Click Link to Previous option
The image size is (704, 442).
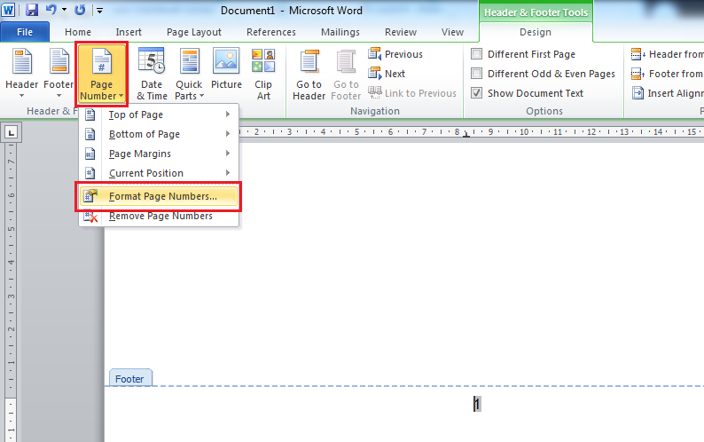(412, 93)
